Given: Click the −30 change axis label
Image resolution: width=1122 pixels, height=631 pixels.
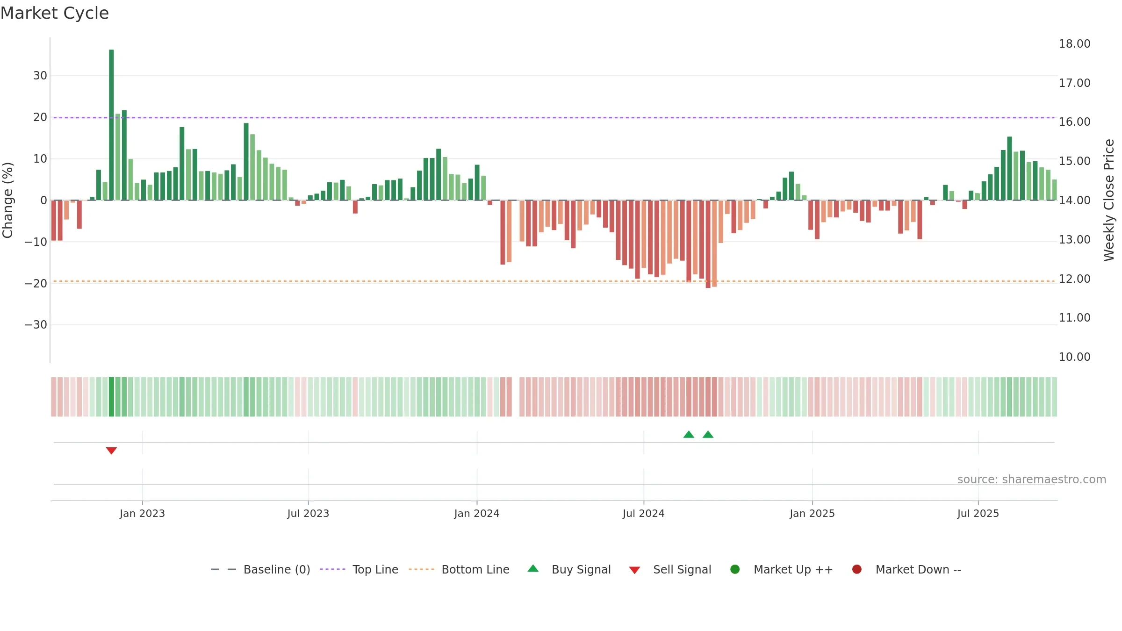Looking at the screenshot, I should point(36,324).
